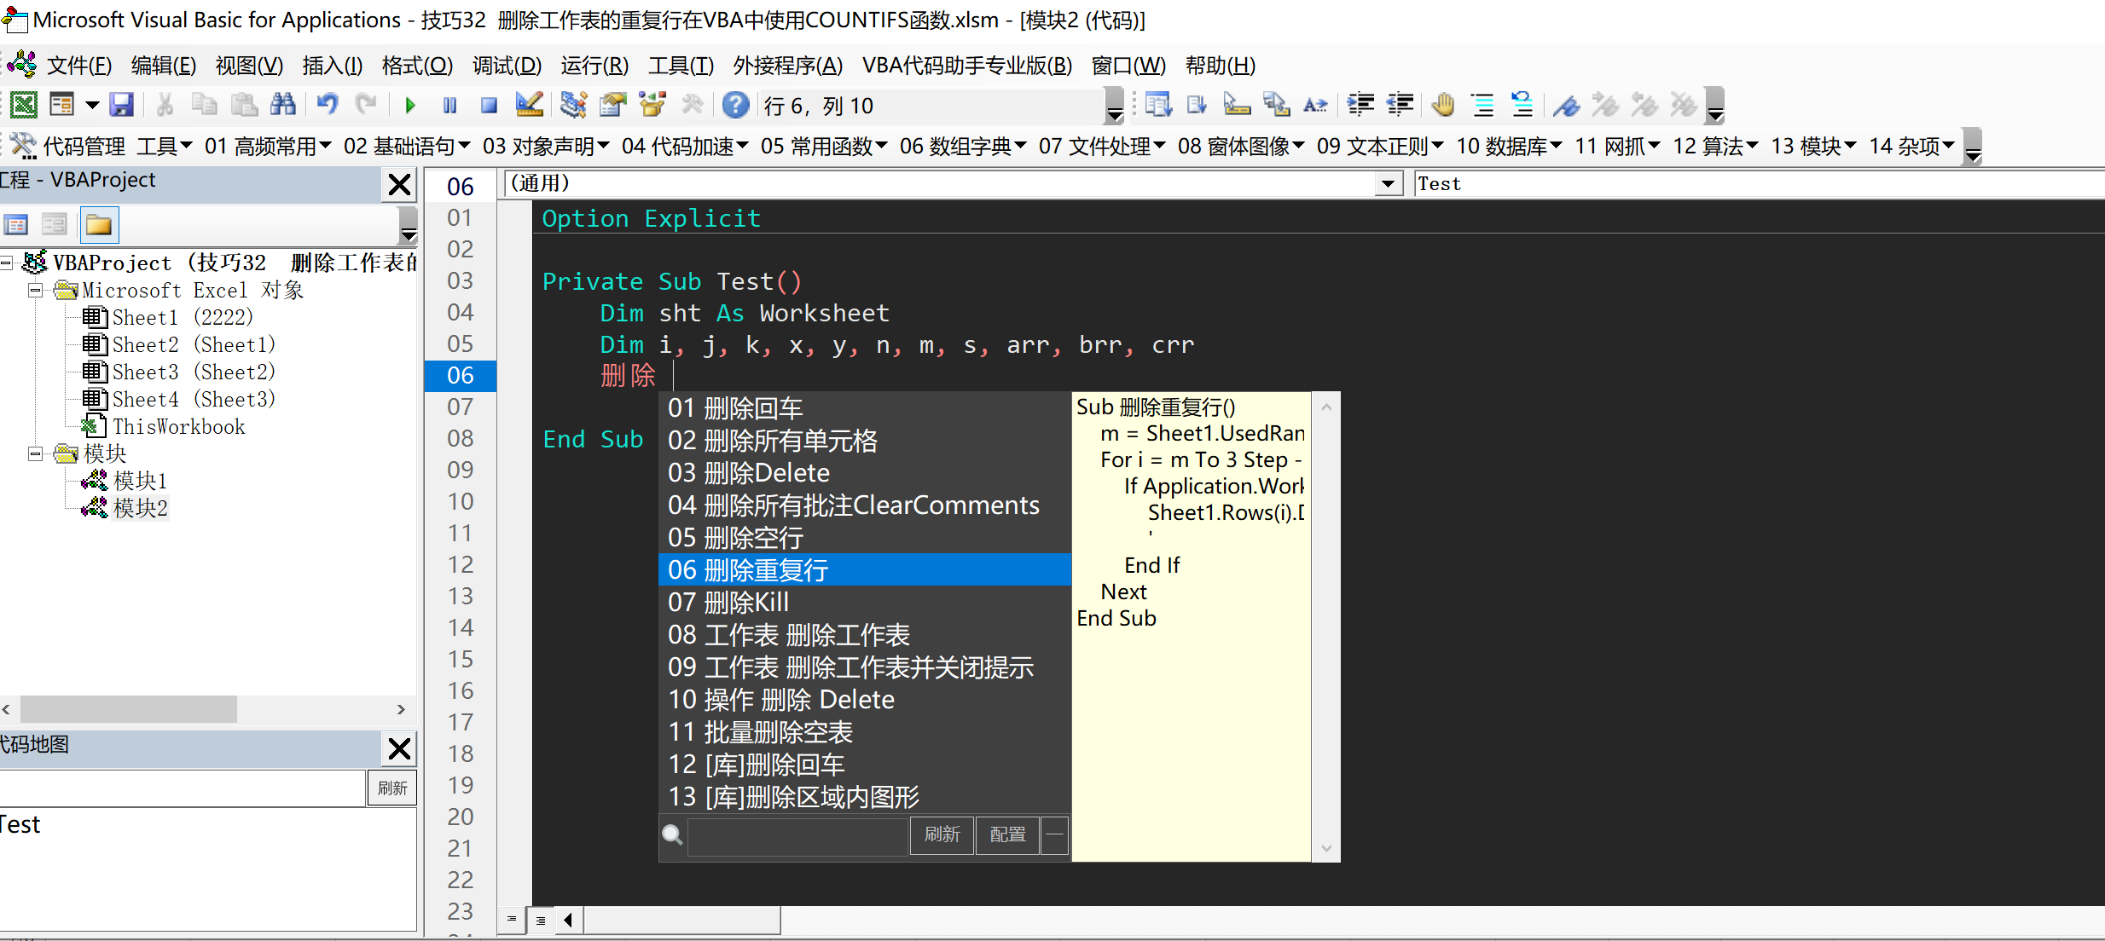The height and width of the screenshot is (941, 2105).
Task: Open the Object Browser icon
Action: [x=652, y=105]
